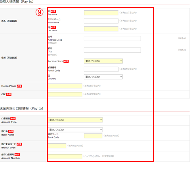Click the required badge beside Mobile Phone

pyautogui.click(x=19, y=86)
